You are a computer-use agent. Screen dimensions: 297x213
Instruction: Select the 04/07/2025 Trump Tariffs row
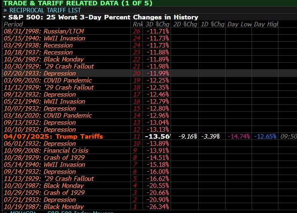coord(150,137)
